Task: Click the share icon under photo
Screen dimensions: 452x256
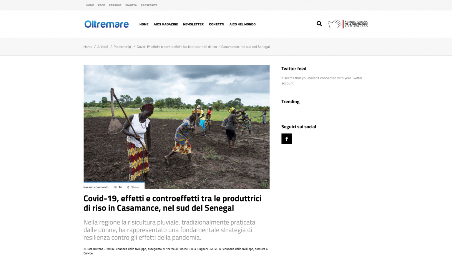Action: point(128,187)
